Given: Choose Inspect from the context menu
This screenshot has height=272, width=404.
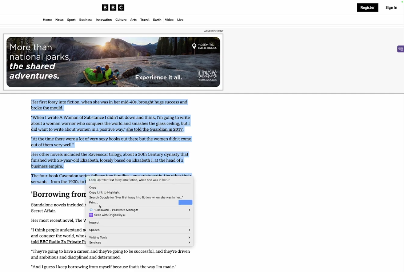Looking at the screenshot, I should (94, 222).
